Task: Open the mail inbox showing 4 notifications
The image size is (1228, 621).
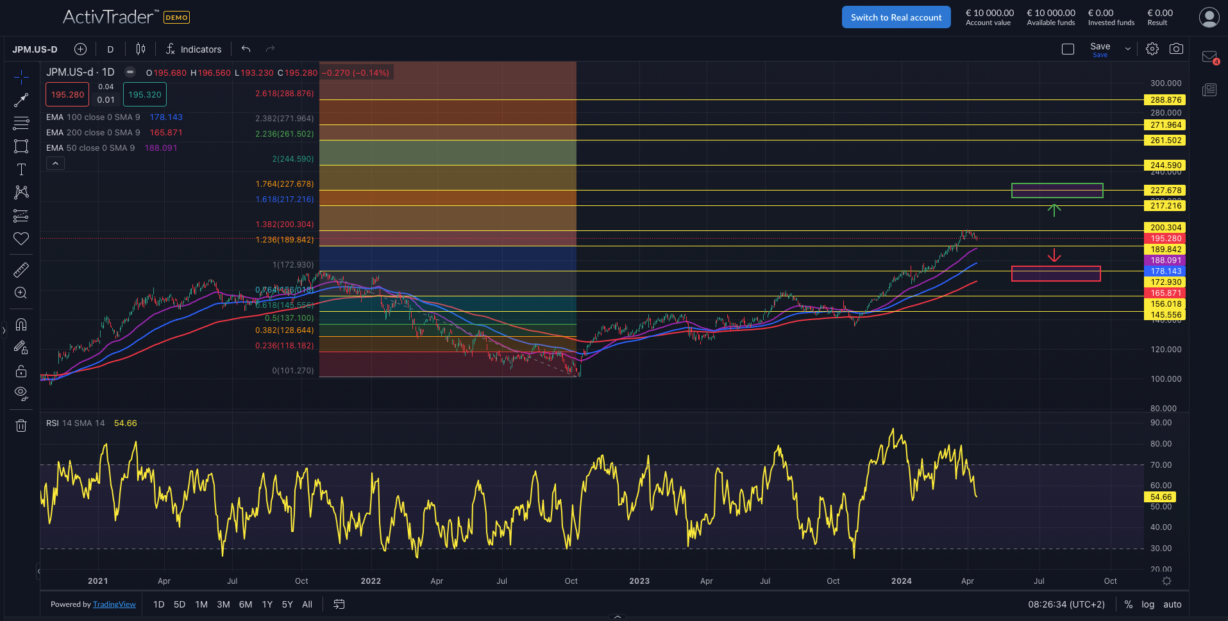Action: click(1209, 56)
